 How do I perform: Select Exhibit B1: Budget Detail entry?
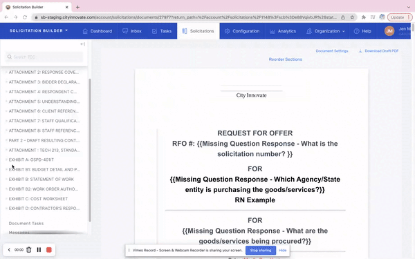tap(44, 169)
